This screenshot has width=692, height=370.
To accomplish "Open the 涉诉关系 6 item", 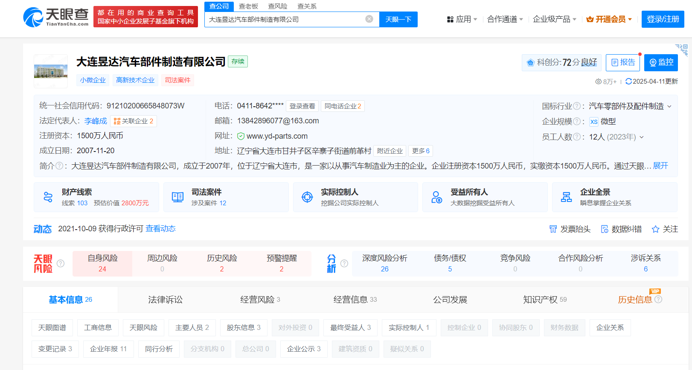I will (x=645, y=263).
